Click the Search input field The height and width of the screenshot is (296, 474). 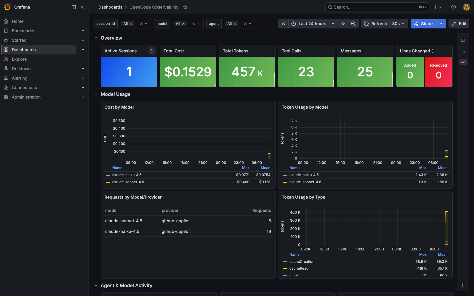coord(377,7)
